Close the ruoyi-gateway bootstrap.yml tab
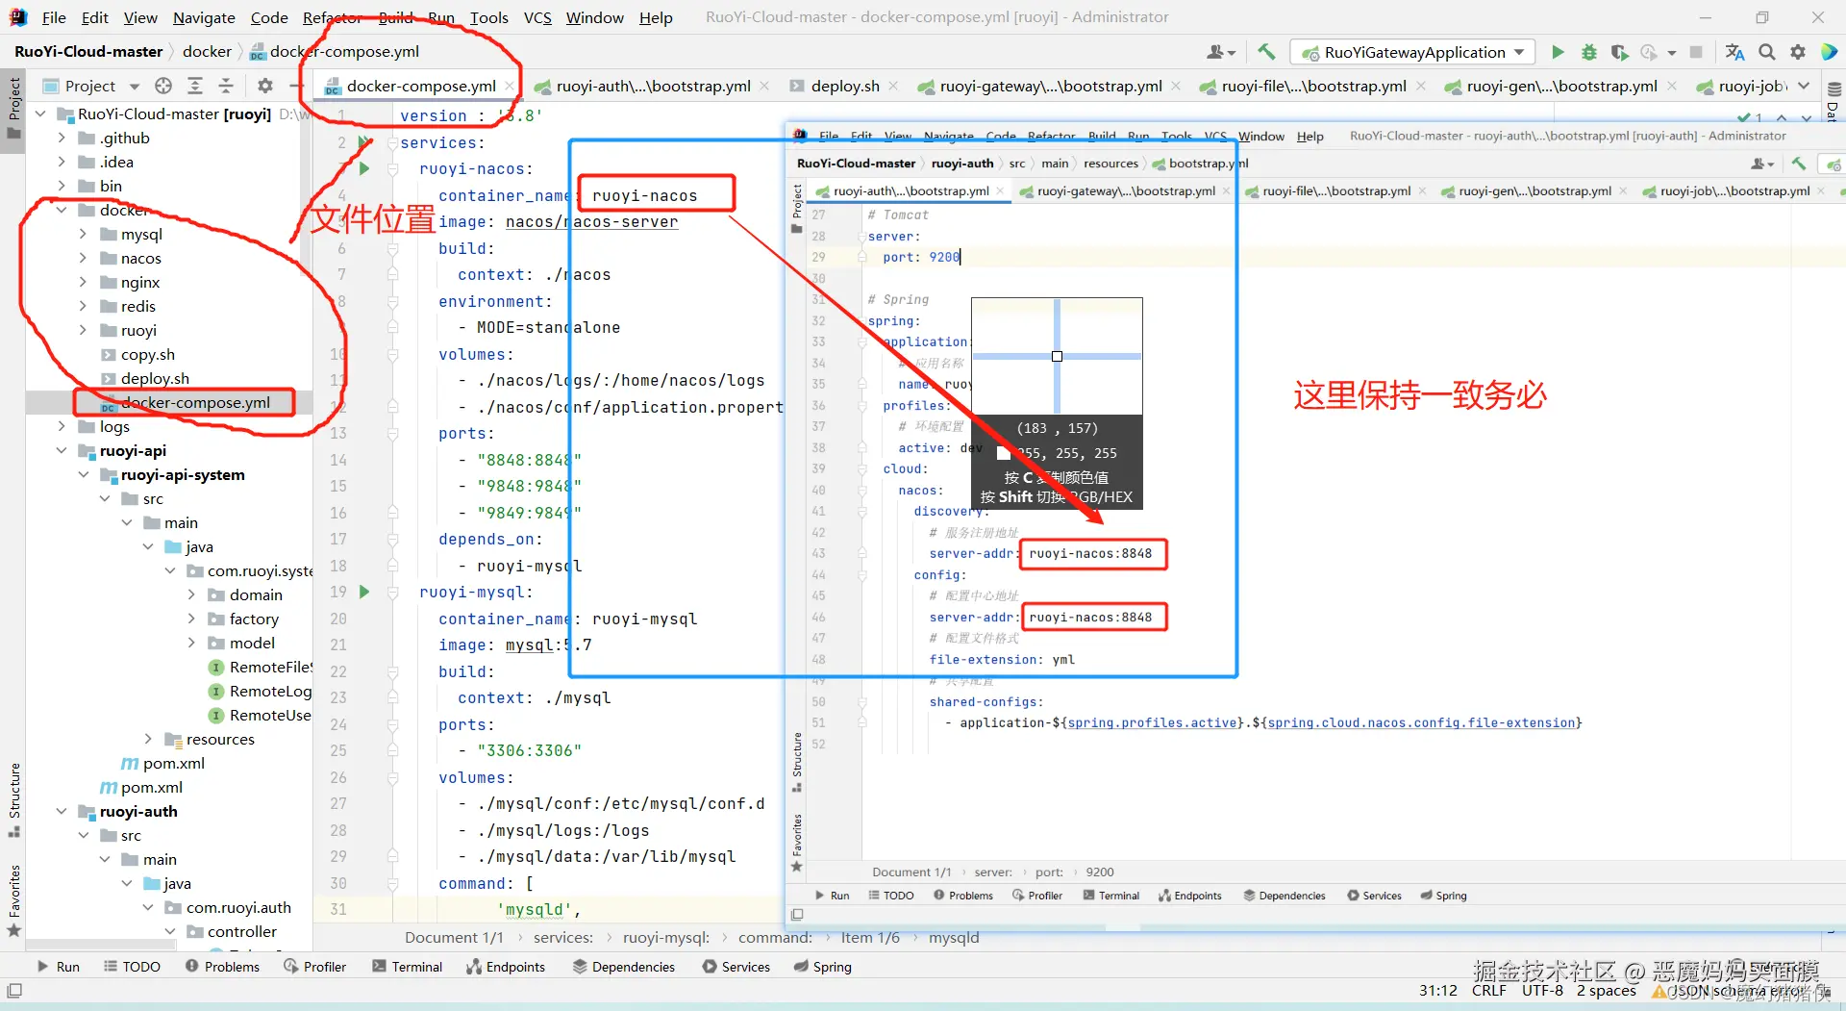Screen dimensions: 1846x1011 (x=1176, y=86)
